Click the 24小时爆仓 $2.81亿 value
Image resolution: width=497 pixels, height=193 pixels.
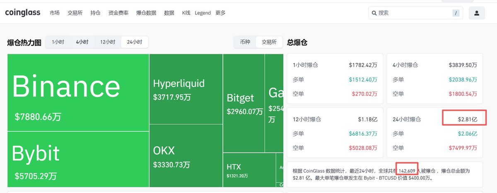coord(468,119)
